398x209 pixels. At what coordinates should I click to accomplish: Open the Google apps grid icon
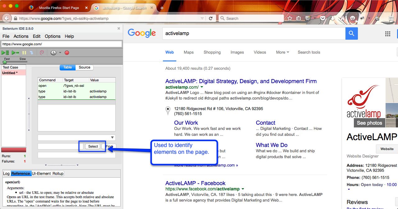(x=388, y=34)
